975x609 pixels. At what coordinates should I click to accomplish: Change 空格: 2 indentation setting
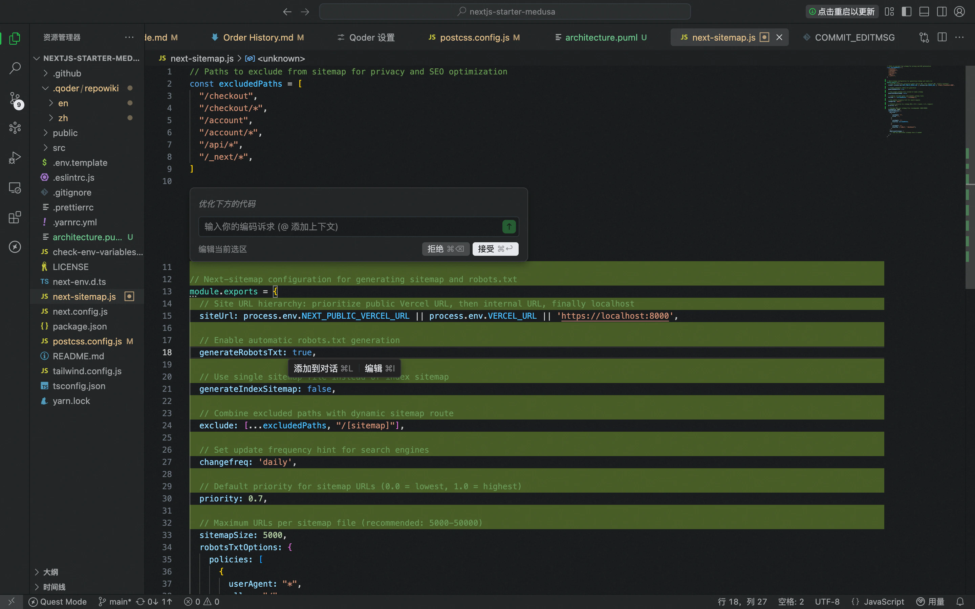(x=790, y=602)
